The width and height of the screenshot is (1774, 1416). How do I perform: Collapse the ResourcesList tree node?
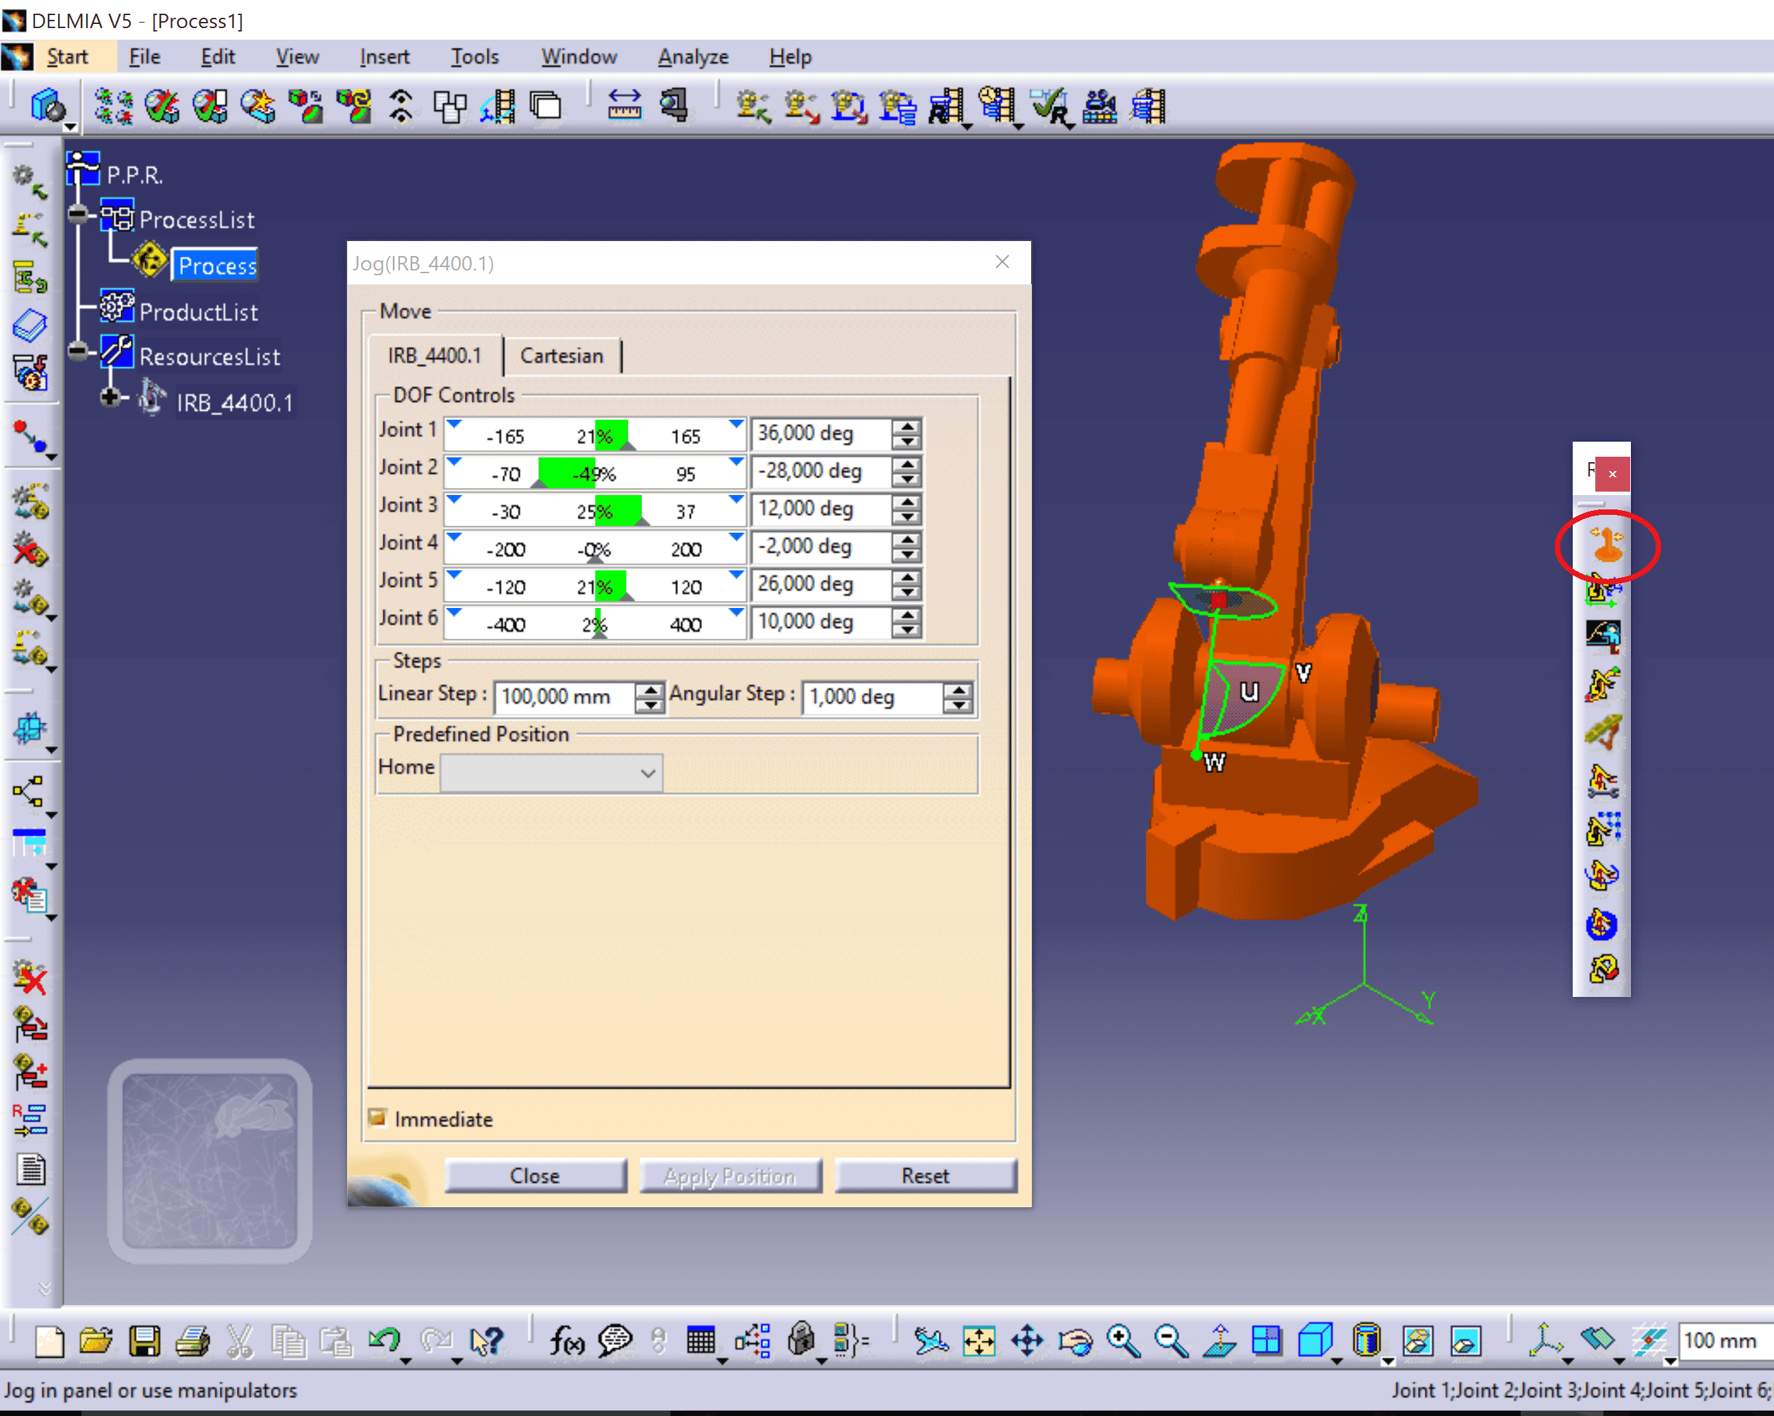click(x=78, y=352)
